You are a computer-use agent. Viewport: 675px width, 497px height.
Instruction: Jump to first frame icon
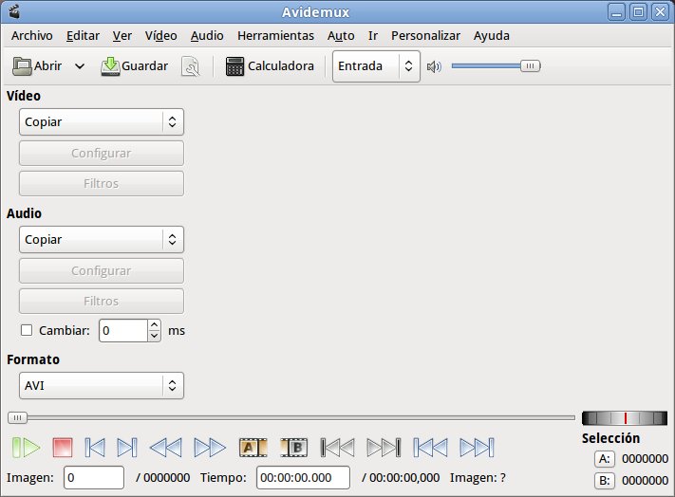430,448
